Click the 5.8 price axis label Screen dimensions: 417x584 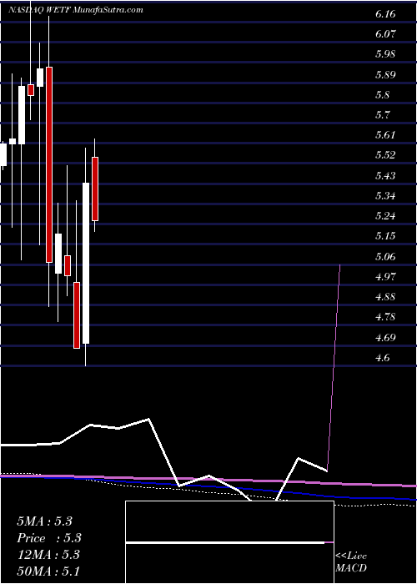point(382,95)
